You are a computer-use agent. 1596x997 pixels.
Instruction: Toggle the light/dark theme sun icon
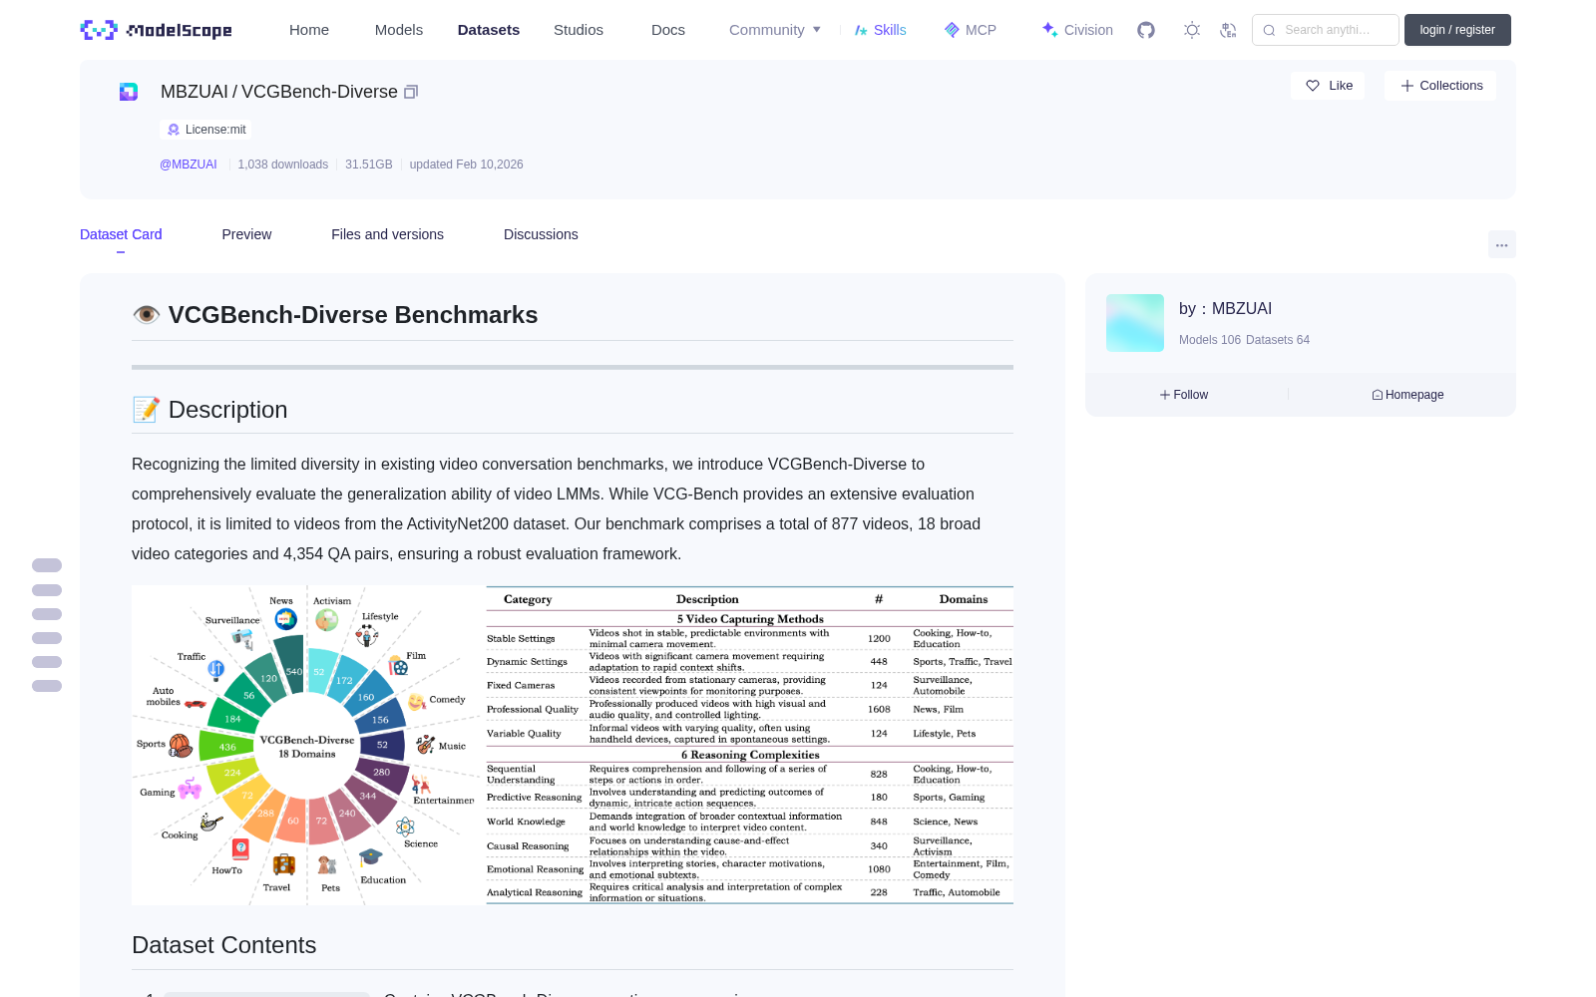1192,30
